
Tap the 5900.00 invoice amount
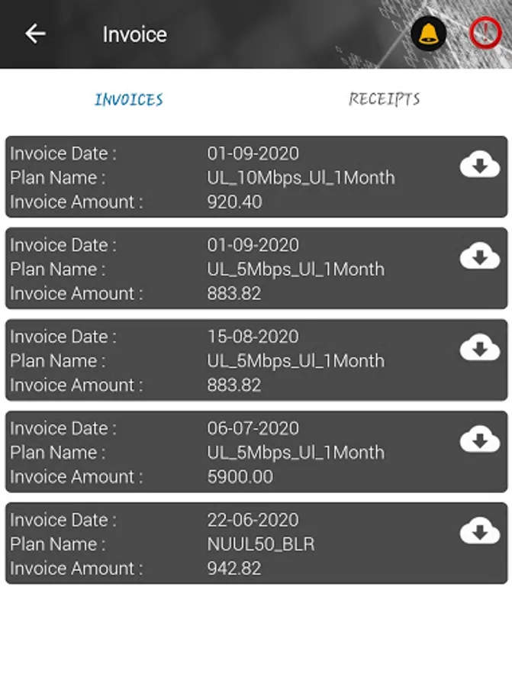coord(240,477)
